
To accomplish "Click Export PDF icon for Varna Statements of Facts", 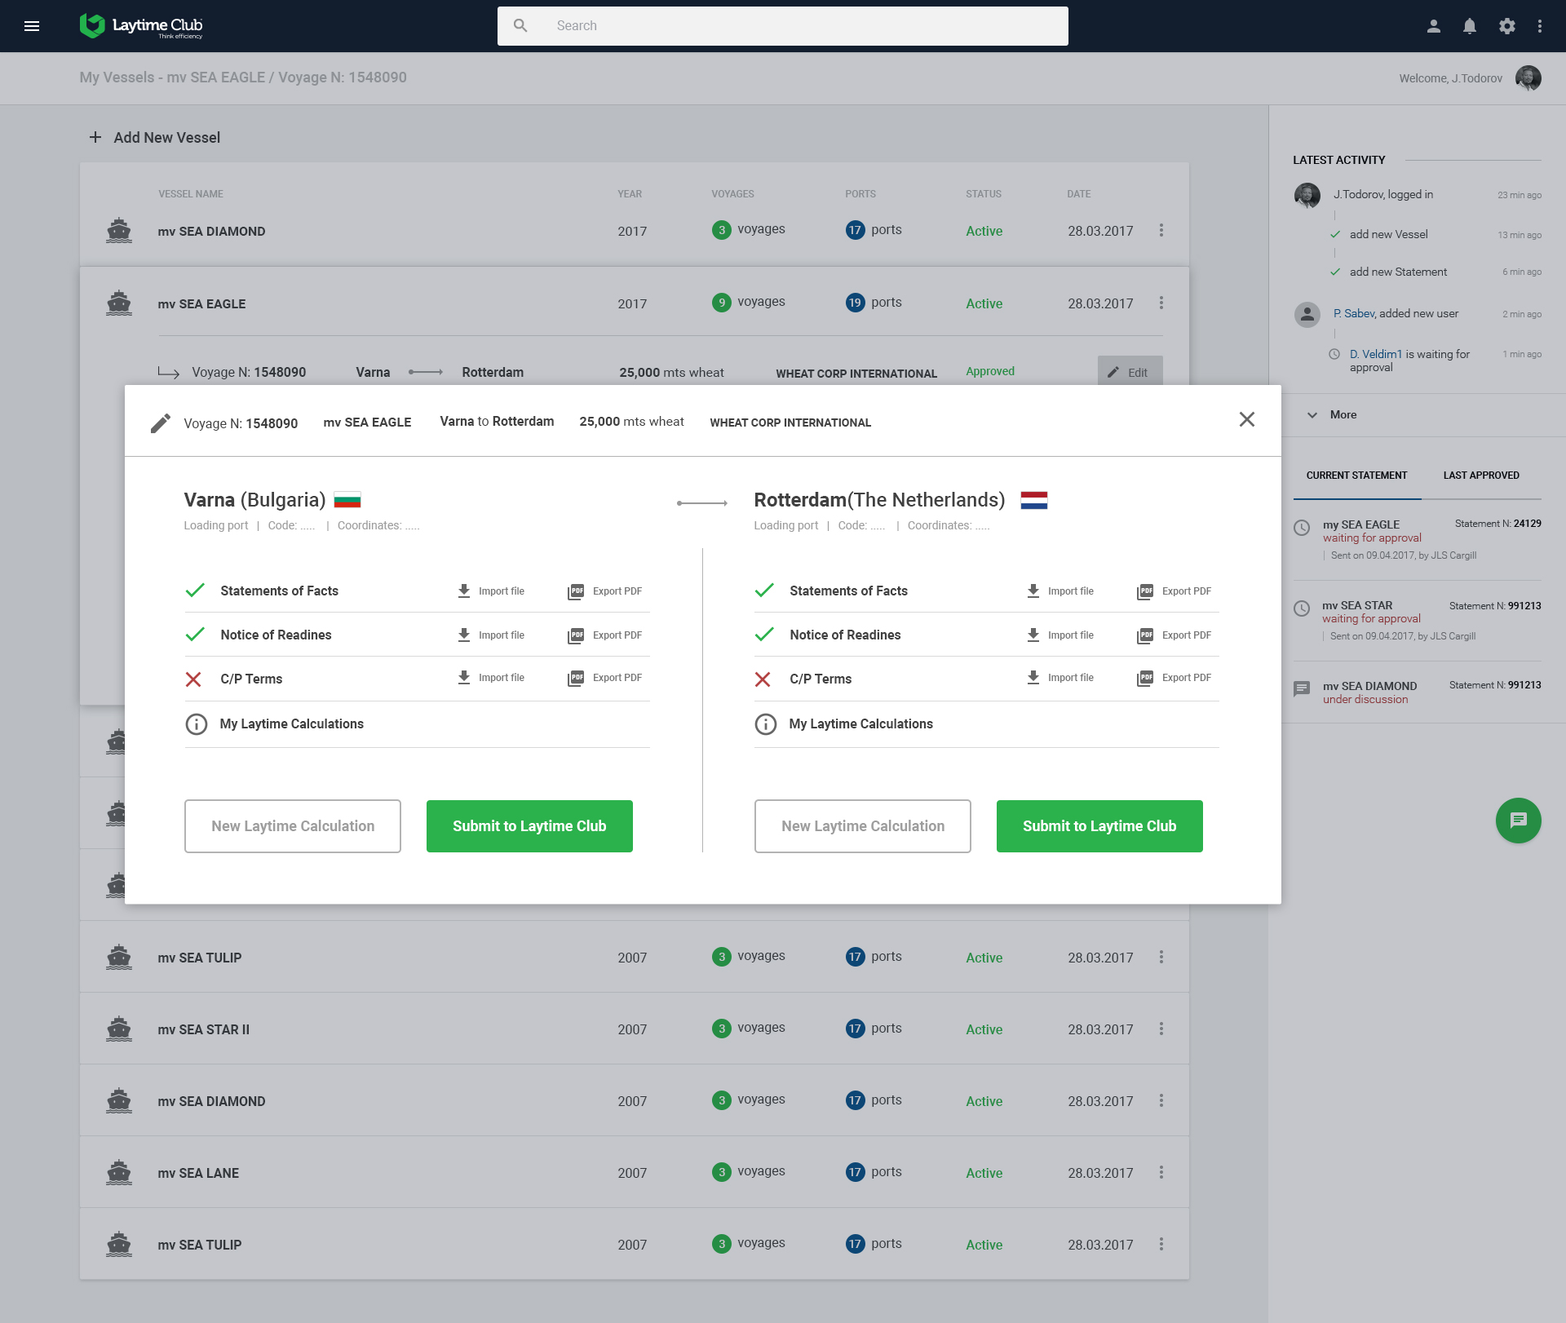I will coord(576,591).
